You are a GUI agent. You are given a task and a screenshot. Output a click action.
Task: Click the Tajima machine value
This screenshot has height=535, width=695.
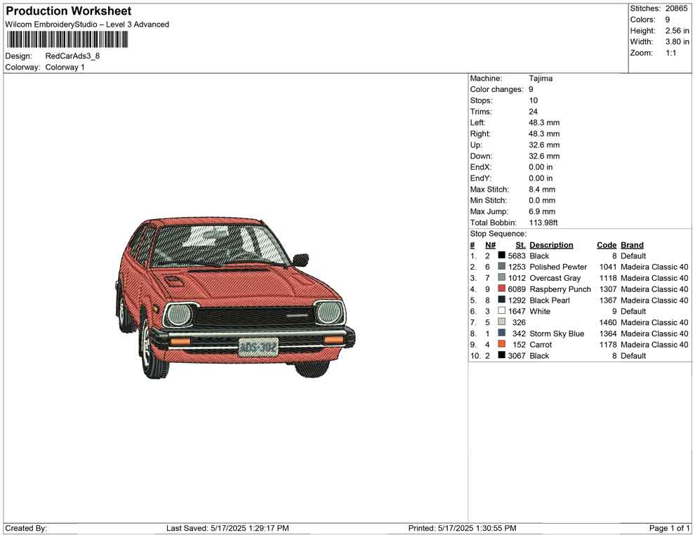point(541,79)
